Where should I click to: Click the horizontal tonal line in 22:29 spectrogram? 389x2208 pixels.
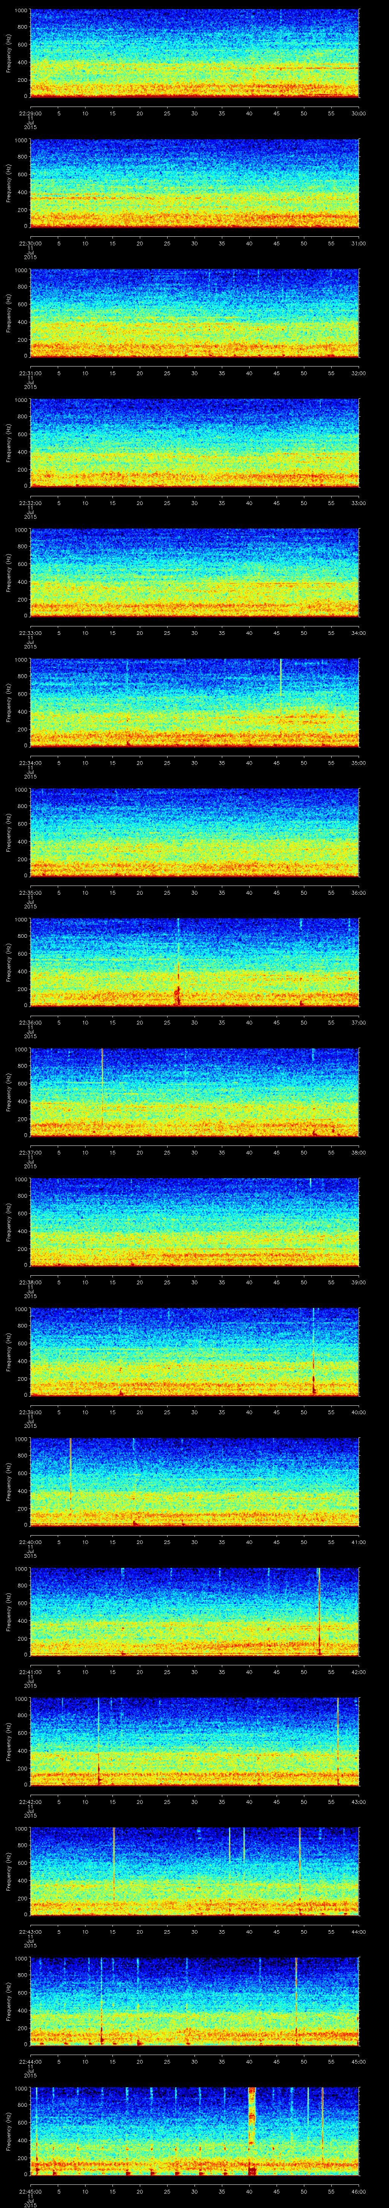pyautogui.click(x=316, y=68)
